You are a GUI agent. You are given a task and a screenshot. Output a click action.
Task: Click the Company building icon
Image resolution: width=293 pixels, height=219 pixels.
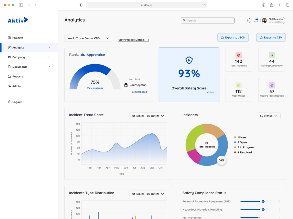pos(9,57)
